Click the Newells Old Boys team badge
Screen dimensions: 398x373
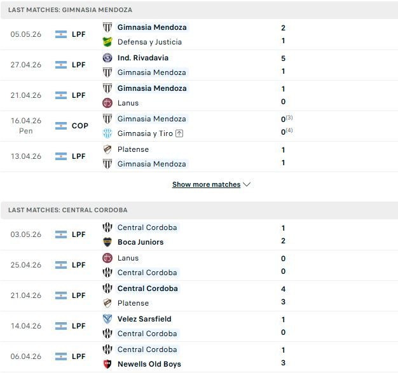click(107, 364)
